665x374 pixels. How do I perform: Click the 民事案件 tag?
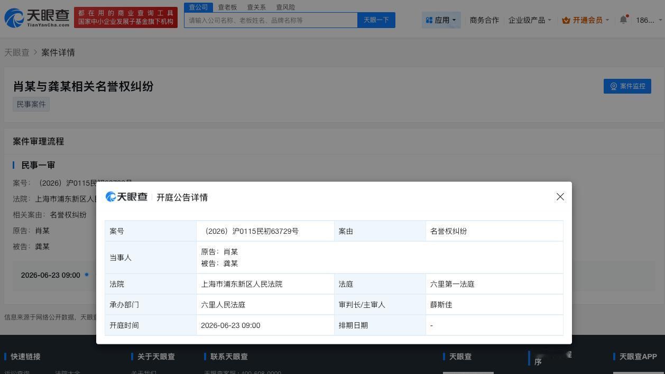tap(31, 104)
